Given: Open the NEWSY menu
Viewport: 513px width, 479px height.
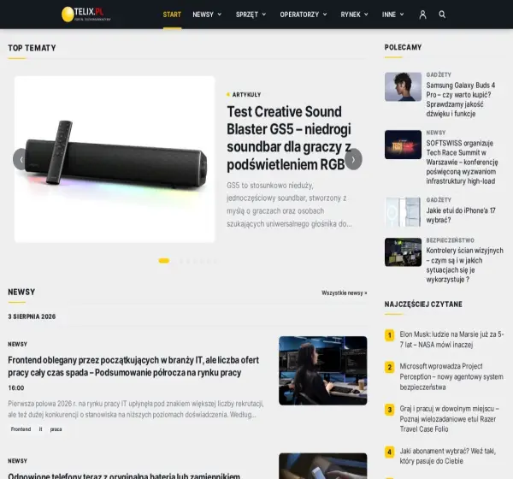Looking at the screenshot, I should (203, 15).
